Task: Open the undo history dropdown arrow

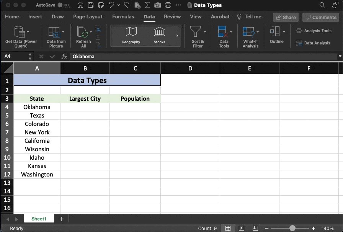Action: click(x=119, y=5)
